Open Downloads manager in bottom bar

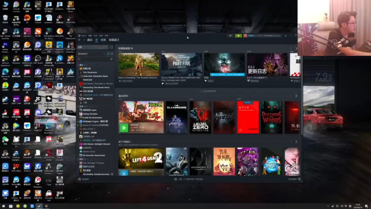coord(189,179)
